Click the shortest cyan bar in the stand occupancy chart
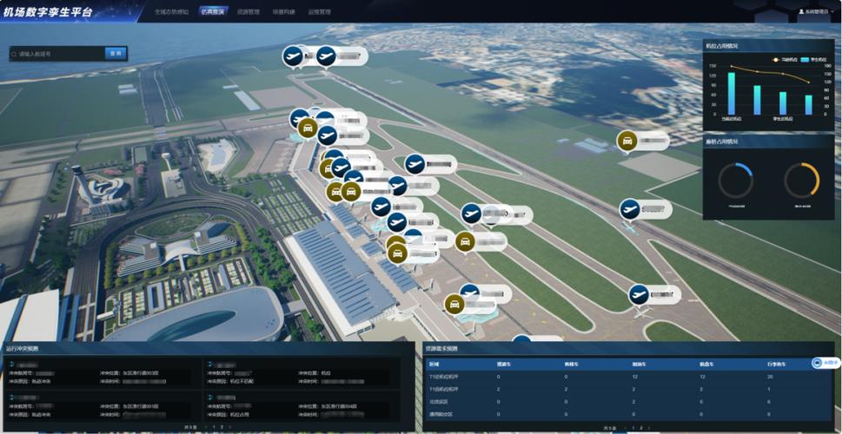 tap(808, 105)
